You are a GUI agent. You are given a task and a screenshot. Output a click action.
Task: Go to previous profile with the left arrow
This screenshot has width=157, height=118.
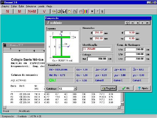point(138,23)
